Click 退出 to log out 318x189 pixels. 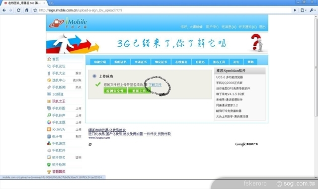click(x=262, y=27)
